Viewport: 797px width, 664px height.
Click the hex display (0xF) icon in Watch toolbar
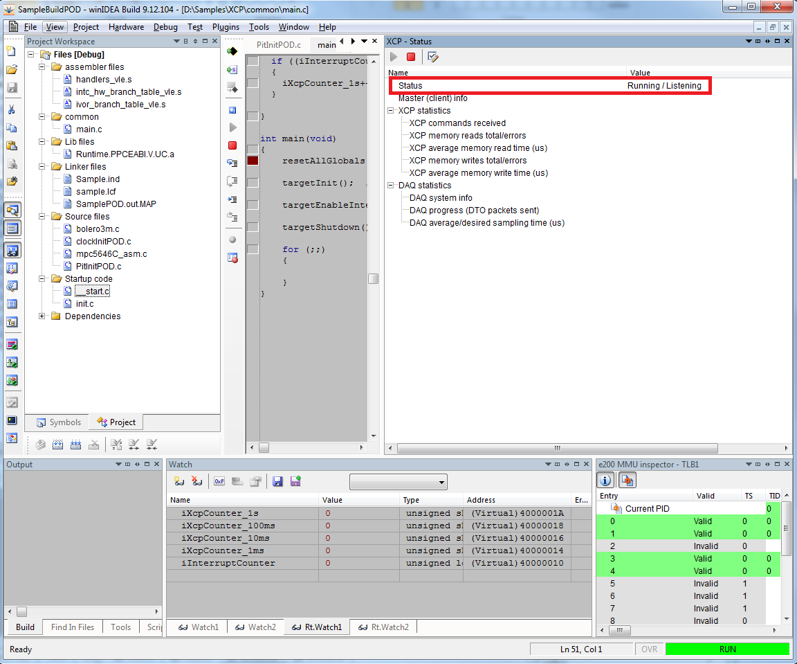tap(219, 481)
